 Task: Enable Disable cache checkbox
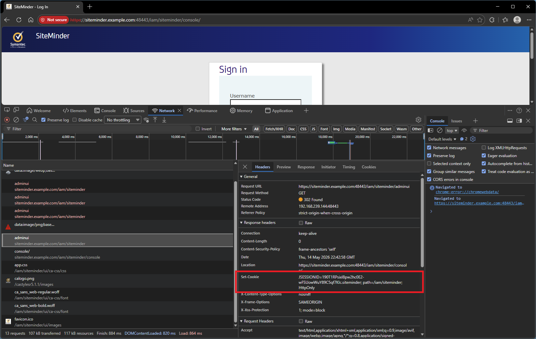[x=74, y=120]
